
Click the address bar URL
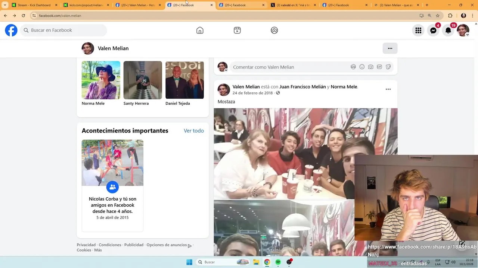pyautogui.click(x=60, y=16)
